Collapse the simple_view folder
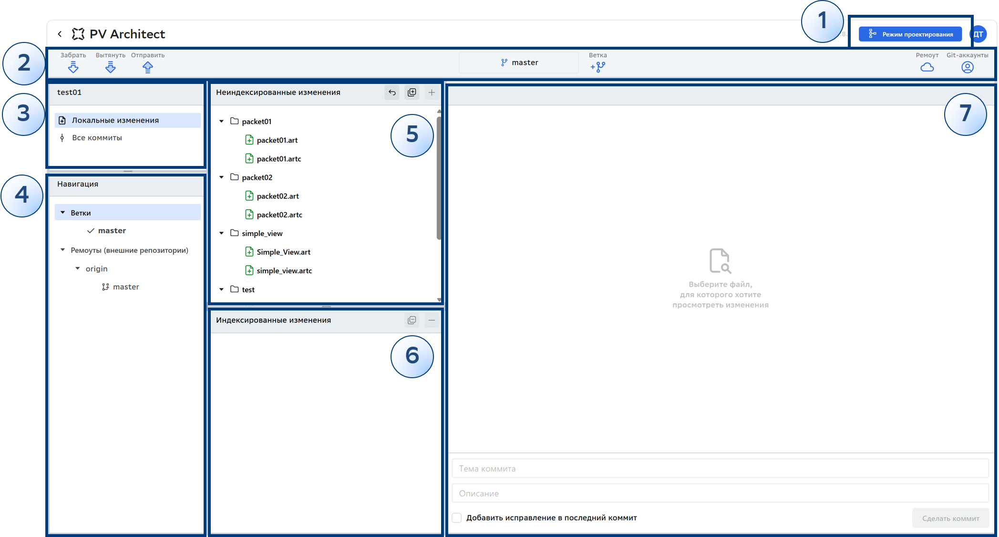 click(221, 233)
